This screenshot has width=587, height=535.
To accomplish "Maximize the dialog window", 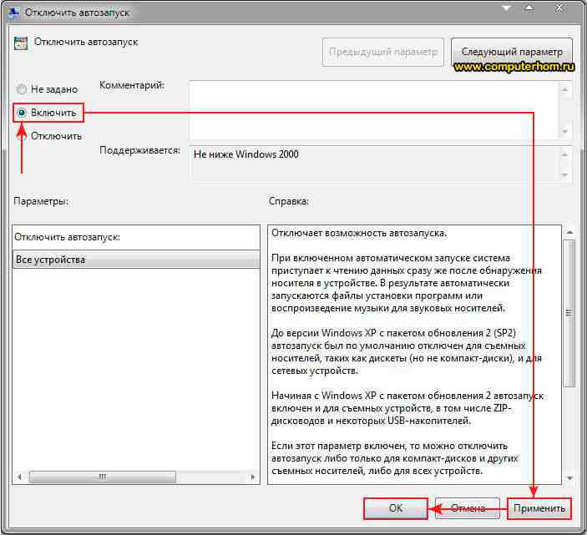I will click(529, 8).
